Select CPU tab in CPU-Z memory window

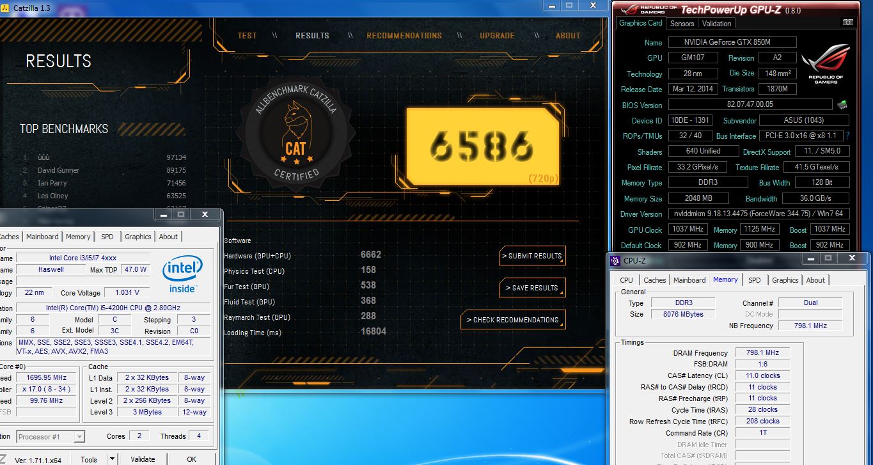coord(627,280)
